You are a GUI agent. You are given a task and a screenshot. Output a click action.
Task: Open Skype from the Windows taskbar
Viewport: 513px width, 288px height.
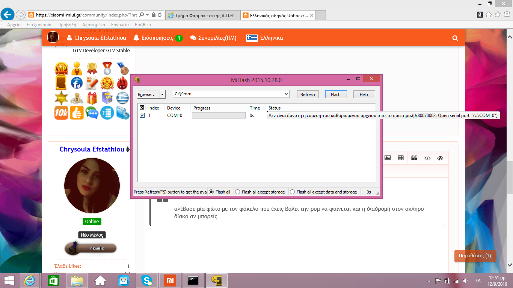146,280
